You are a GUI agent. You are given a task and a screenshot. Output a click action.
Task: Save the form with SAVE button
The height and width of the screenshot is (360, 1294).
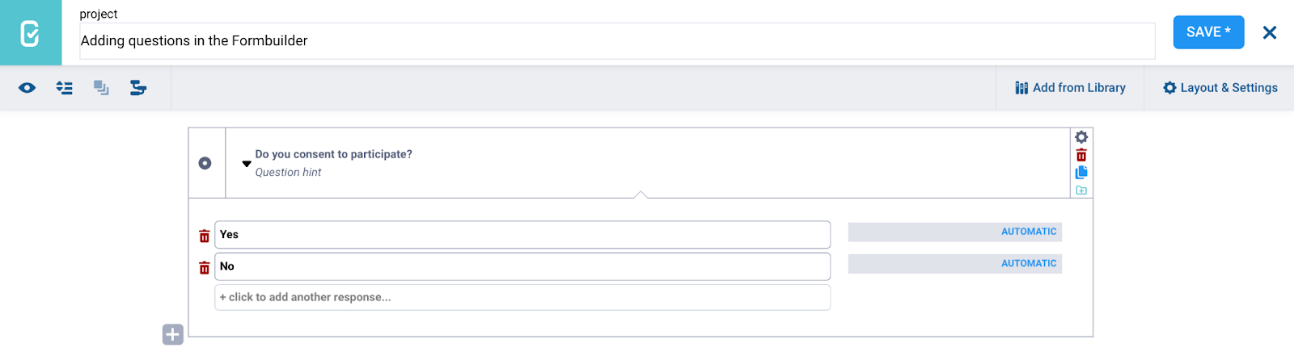click(1208, 32)
